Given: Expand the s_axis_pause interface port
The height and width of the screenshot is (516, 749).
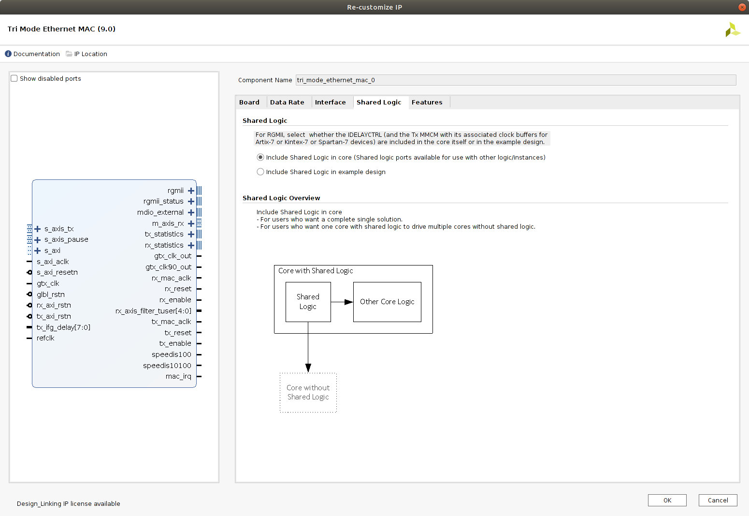Looking at the screenshot, I should 37,240.
